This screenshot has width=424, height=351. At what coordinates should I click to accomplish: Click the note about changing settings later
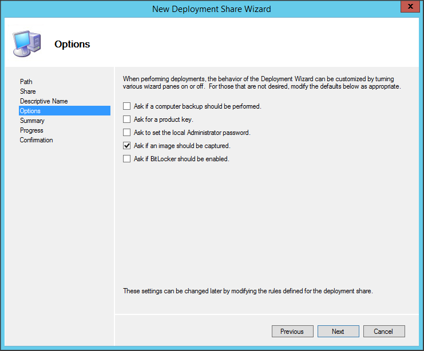(248, 291)
